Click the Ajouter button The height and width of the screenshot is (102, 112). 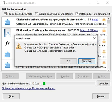pos(65,76)
